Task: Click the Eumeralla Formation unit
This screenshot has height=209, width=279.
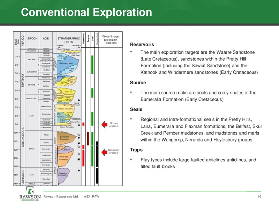Action: click(65, 138)
